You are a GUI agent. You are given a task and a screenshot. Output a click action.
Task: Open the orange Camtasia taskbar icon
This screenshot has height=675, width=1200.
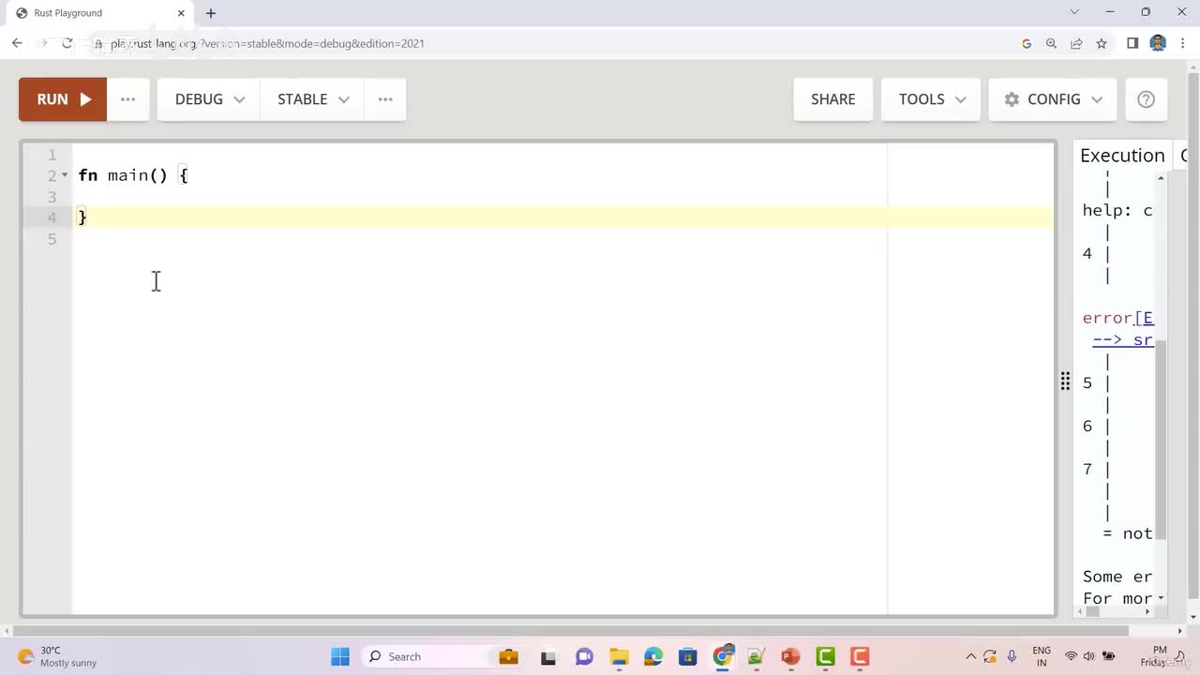(x=860, y=656)
